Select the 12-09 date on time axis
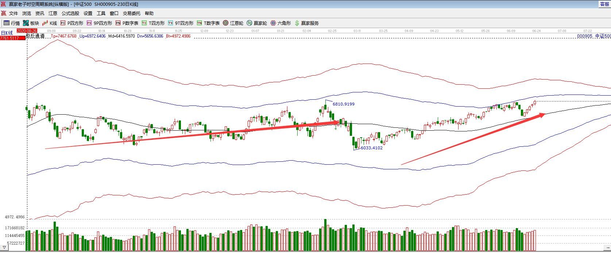The image size is (611, 253). click(204, 31)
